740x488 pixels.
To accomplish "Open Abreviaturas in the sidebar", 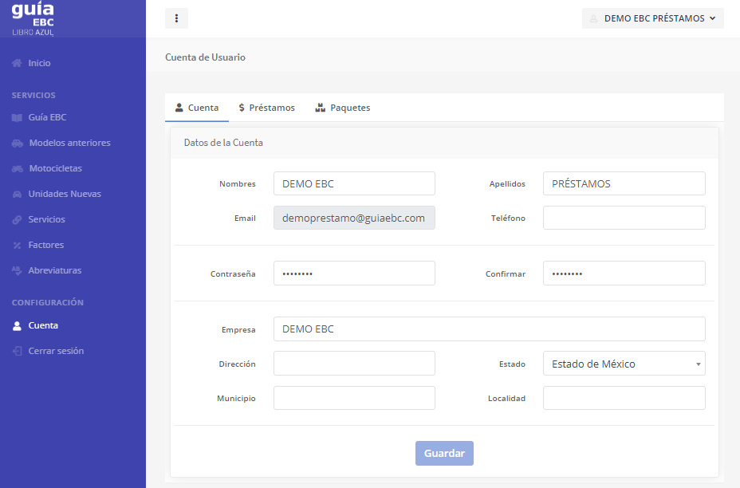I will (x=54, y=270).
